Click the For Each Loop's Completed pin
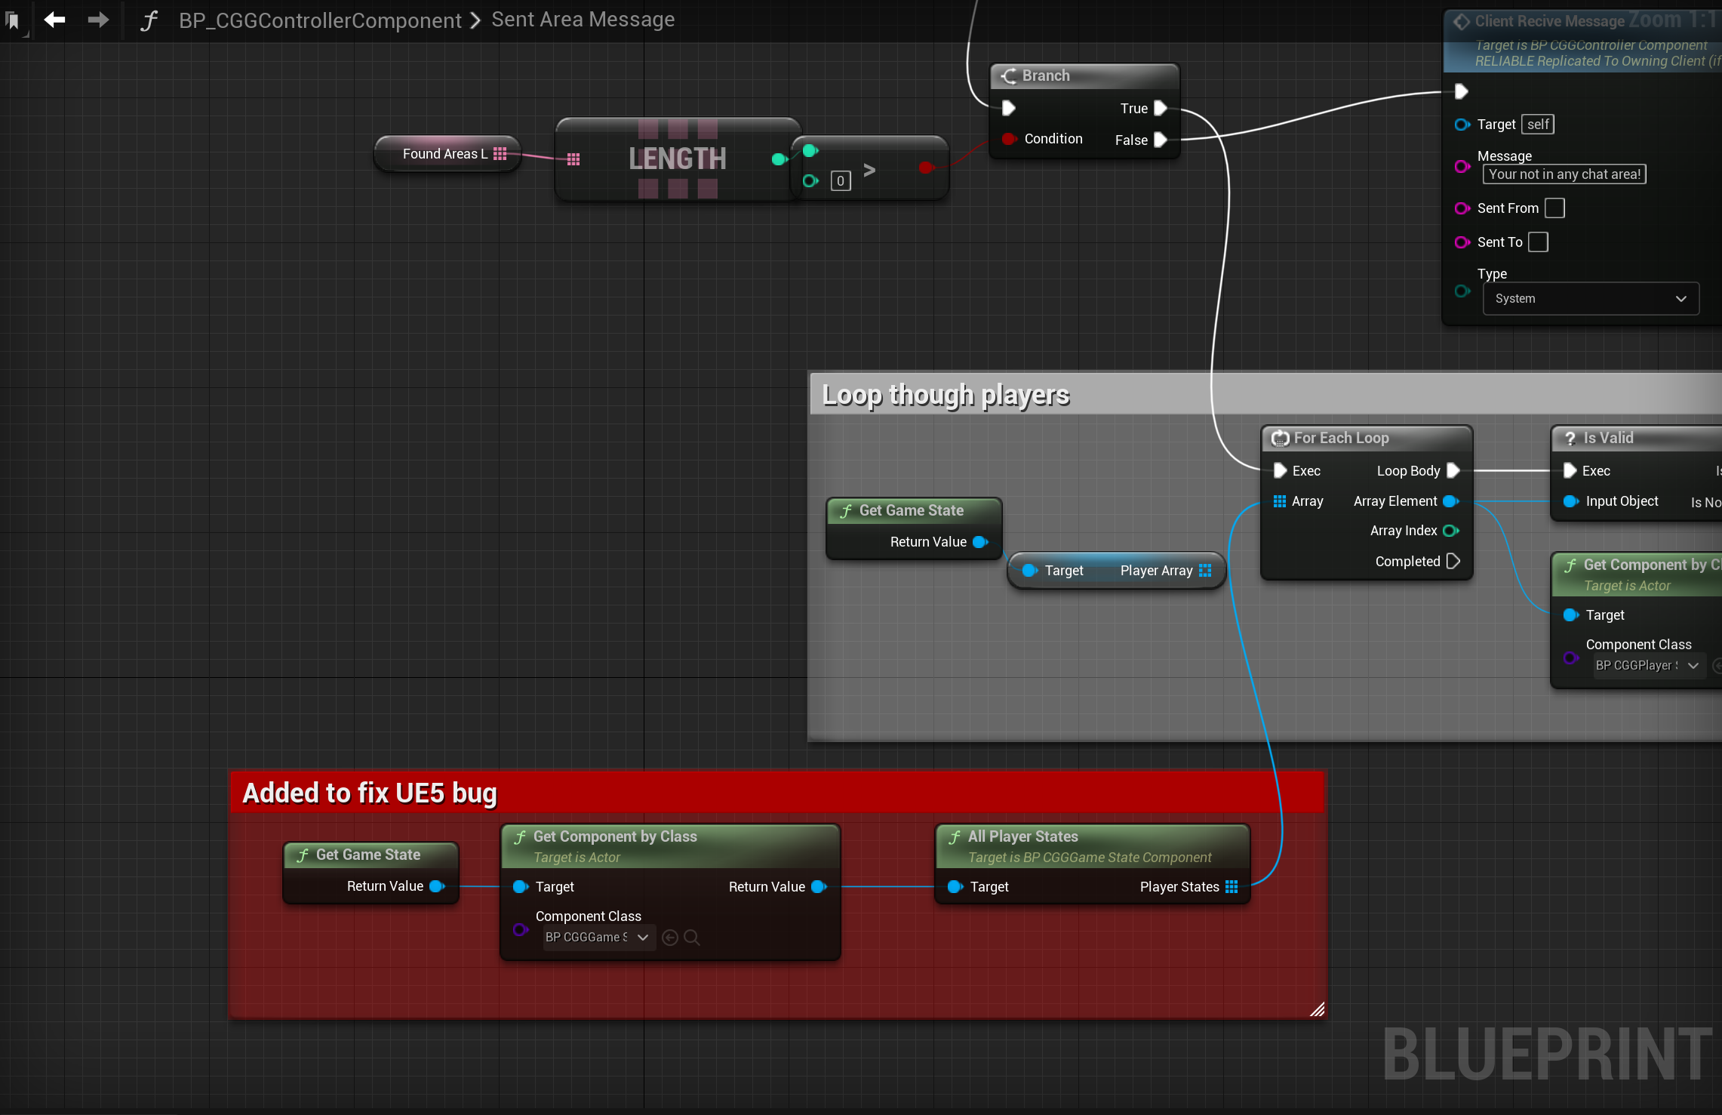Screen dimensions: 1722x1115 coord(1453,562)
